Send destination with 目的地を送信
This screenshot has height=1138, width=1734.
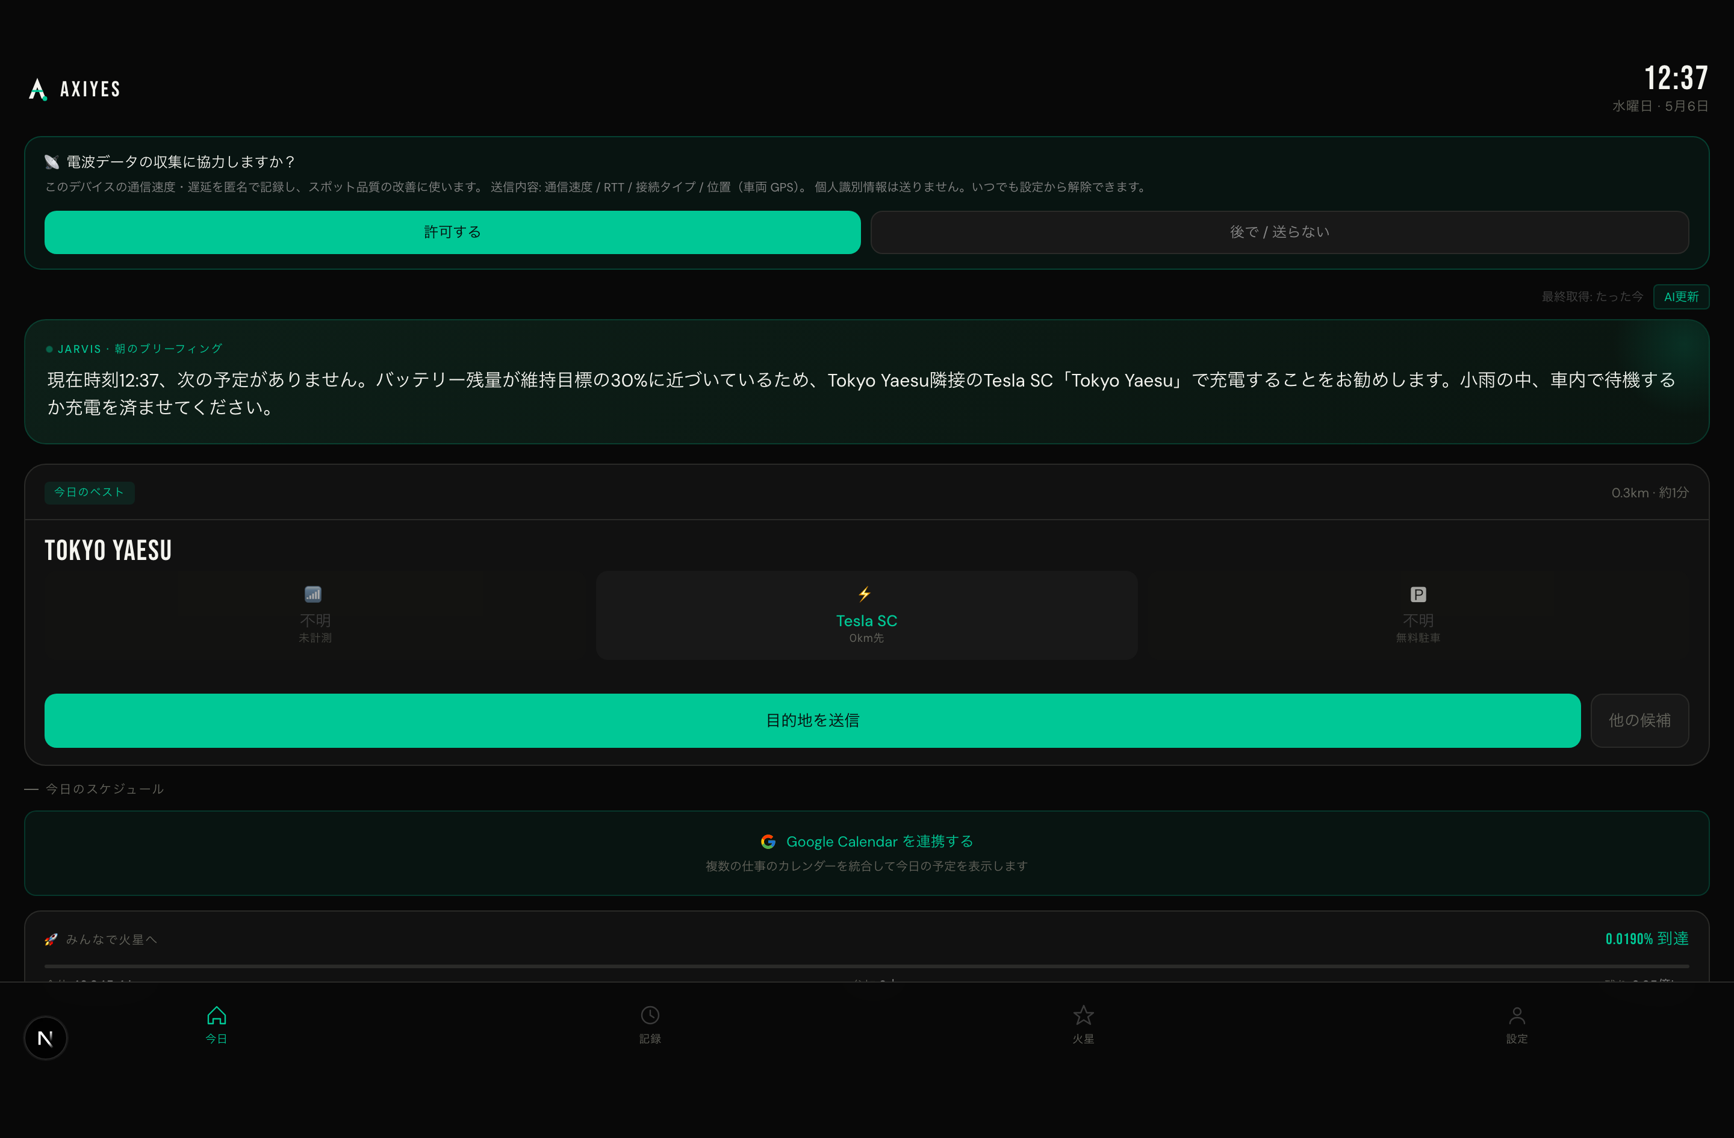coord(812,721)
